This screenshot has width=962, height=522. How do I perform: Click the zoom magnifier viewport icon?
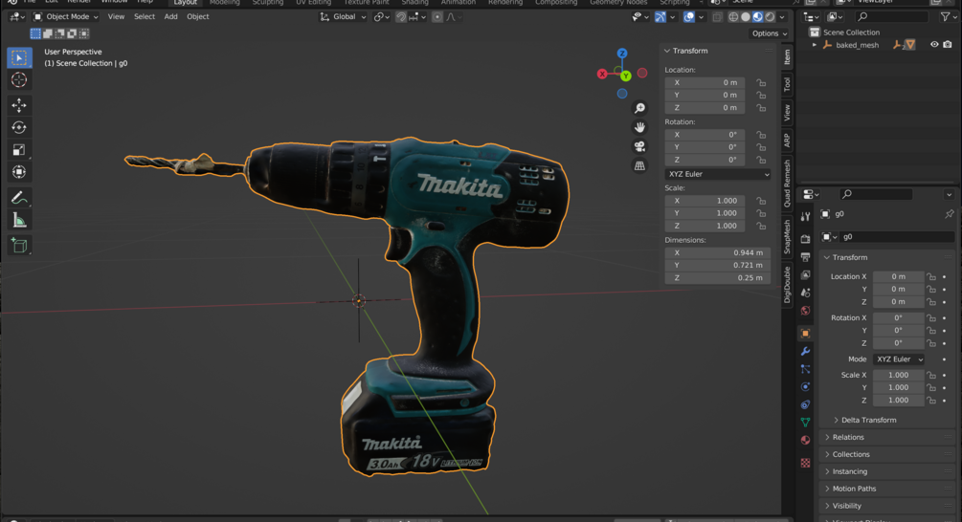pyautogui.click(x=640, y=108)
